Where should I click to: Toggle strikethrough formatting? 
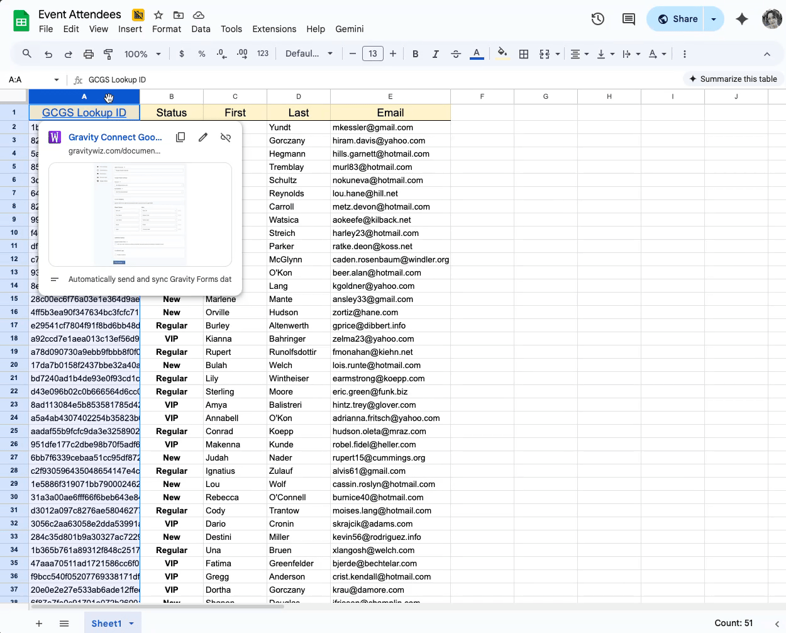coord(456,54)
